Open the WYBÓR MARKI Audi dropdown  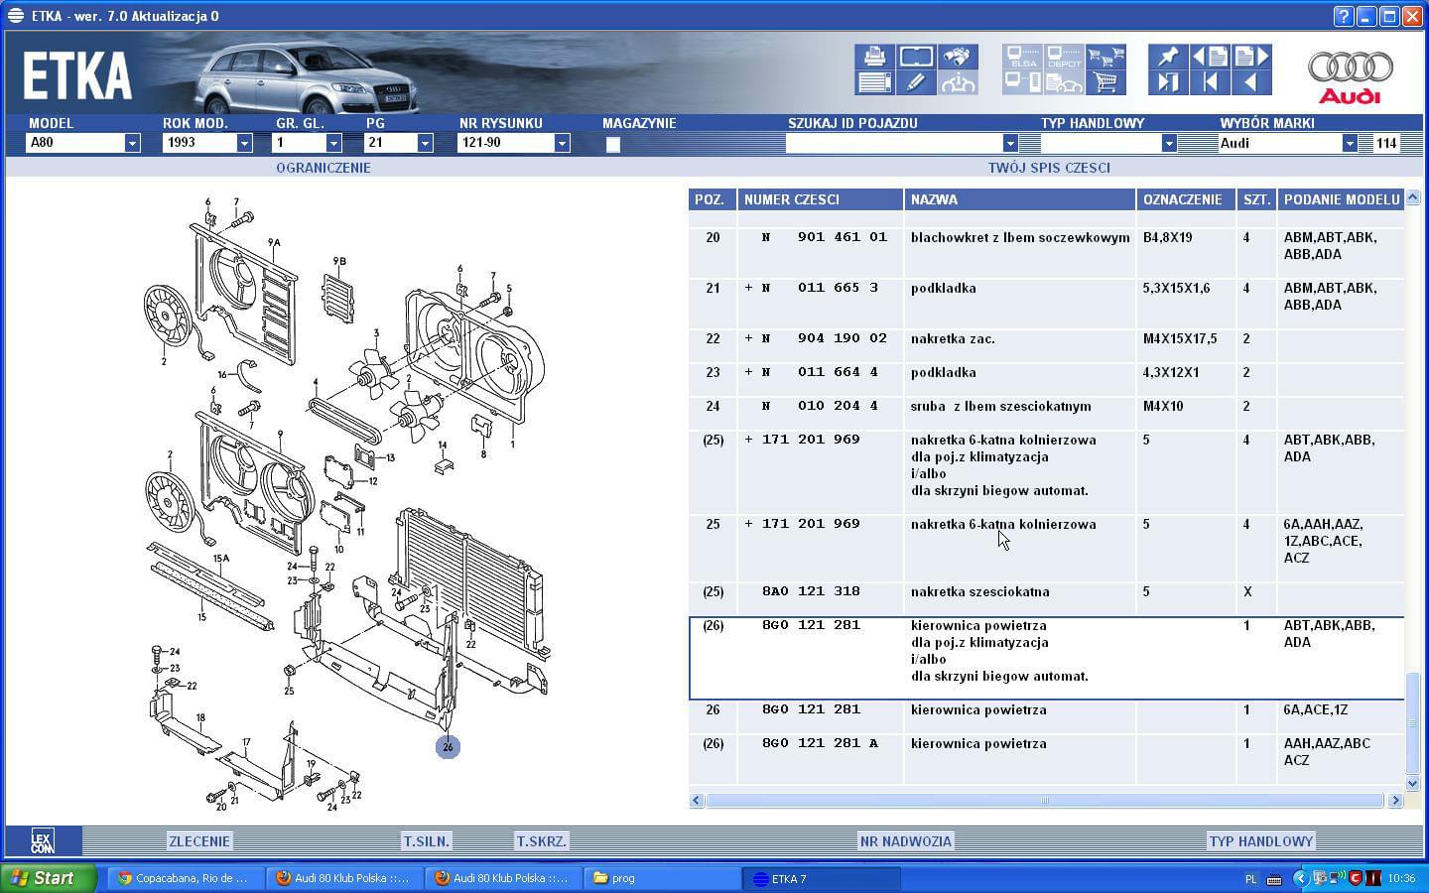tap(1350, 143)
